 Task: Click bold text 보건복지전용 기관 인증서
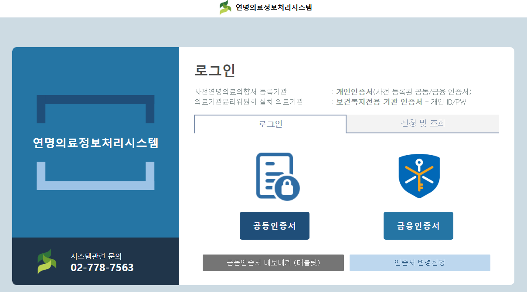379,102
